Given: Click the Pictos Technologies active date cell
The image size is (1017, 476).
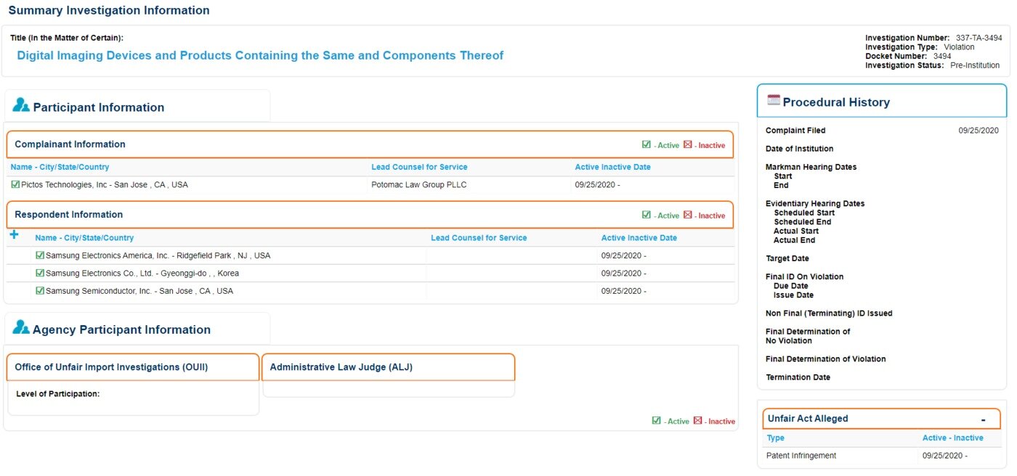Looking at the screenshot, I should (597, 185).
